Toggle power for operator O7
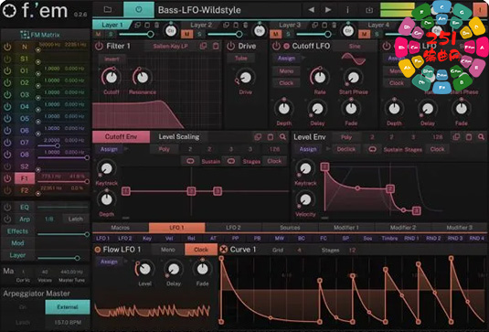 click(x=7, y=143)
